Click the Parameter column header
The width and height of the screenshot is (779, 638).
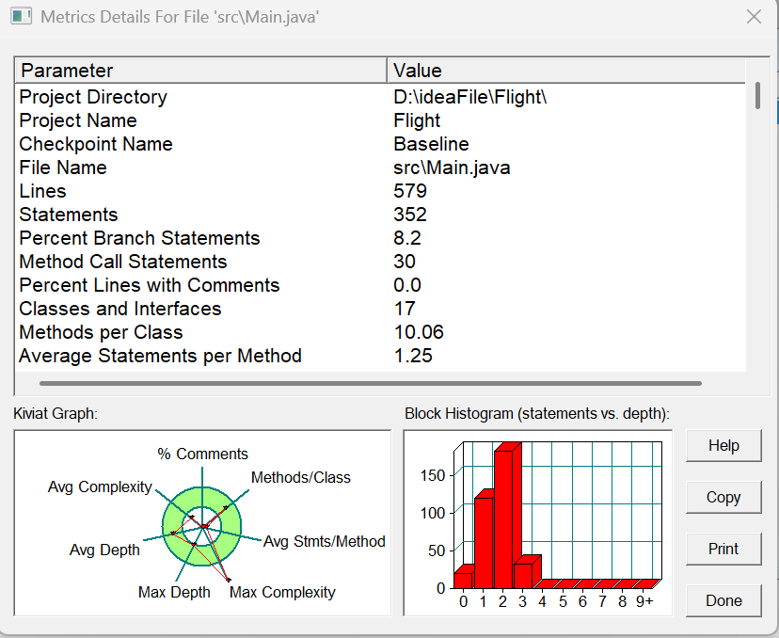pos(201,71)
